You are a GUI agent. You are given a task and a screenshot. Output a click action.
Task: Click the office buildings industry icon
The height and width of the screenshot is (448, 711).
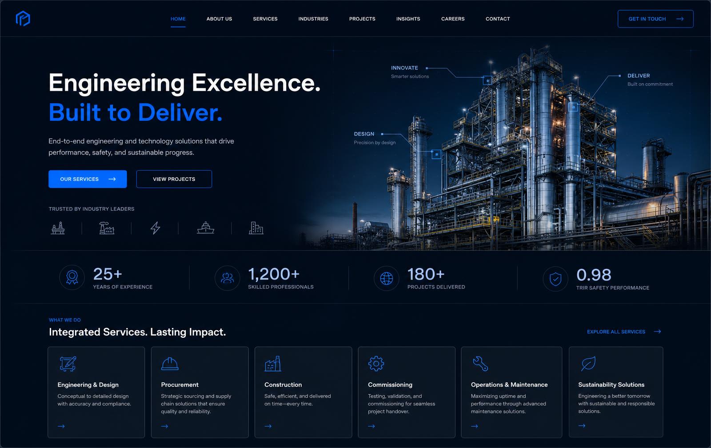click(256, 228)
